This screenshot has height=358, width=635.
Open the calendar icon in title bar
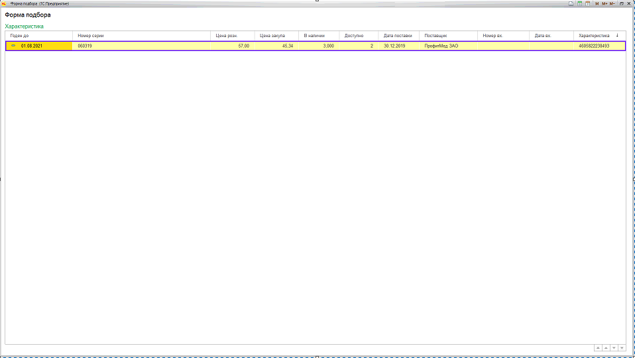pos(587,3)
